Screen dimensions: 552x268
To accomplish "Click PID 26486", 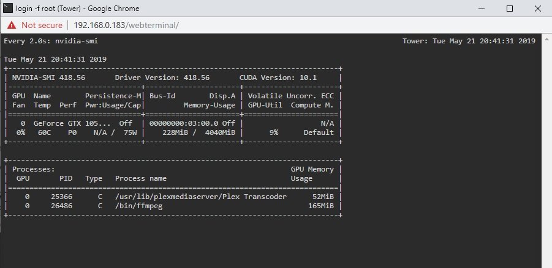I will (62, 206).
